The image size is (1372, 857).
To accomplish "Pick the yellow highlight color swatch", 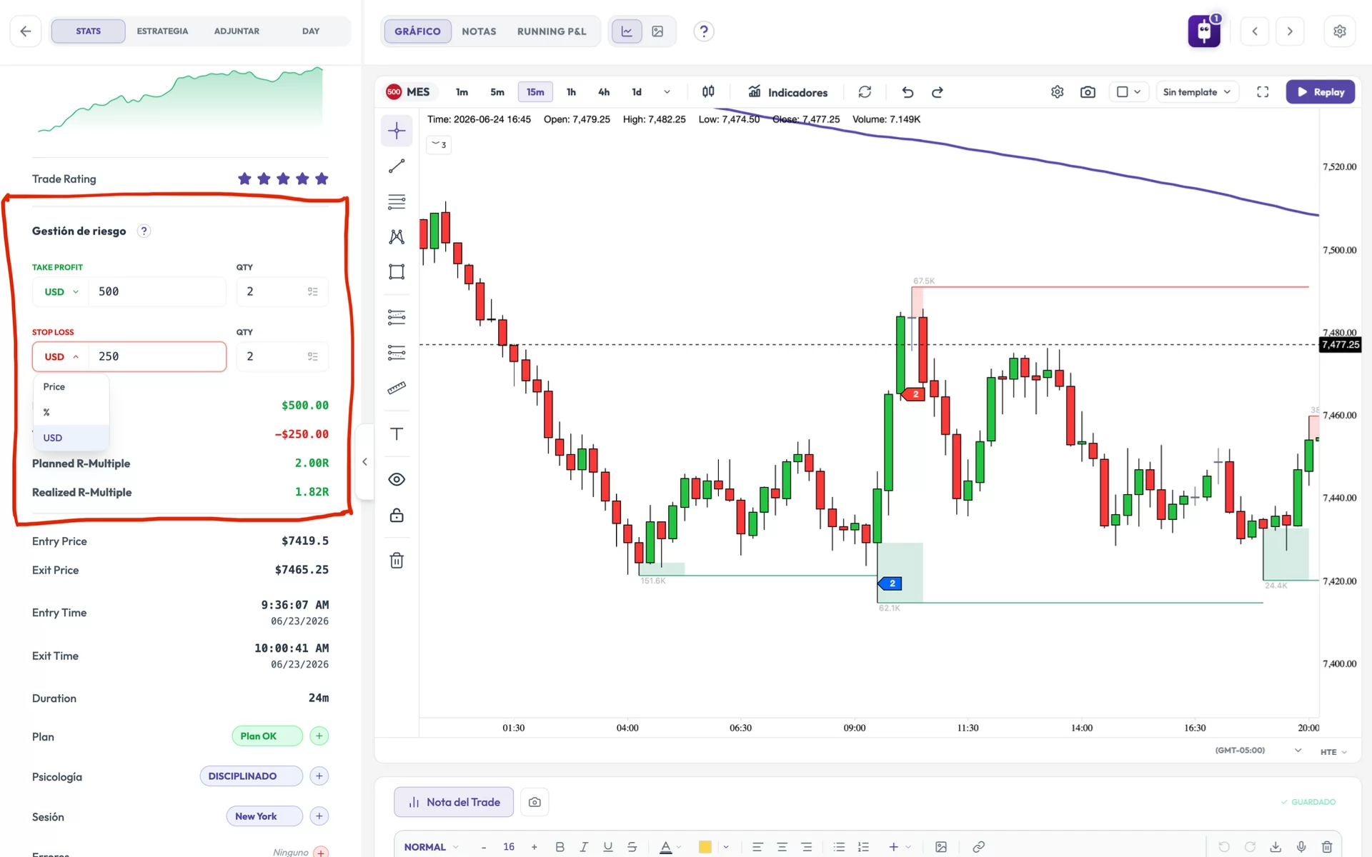I will click(x=705, y=847).
